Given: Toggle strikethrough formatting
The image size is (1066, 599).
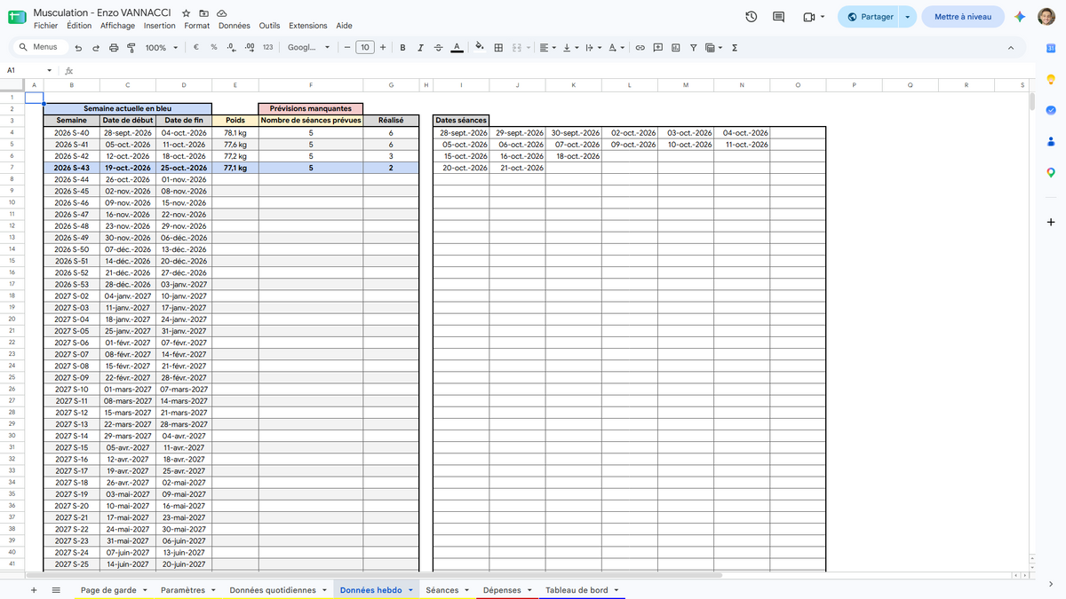Looking at the screenshot, I should pos(438,48).
